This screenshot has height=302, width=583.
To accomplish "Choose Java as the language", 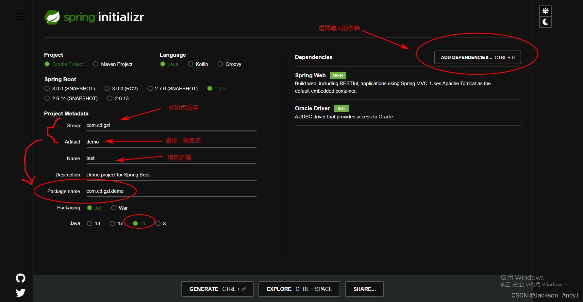I will pos(169,64).
